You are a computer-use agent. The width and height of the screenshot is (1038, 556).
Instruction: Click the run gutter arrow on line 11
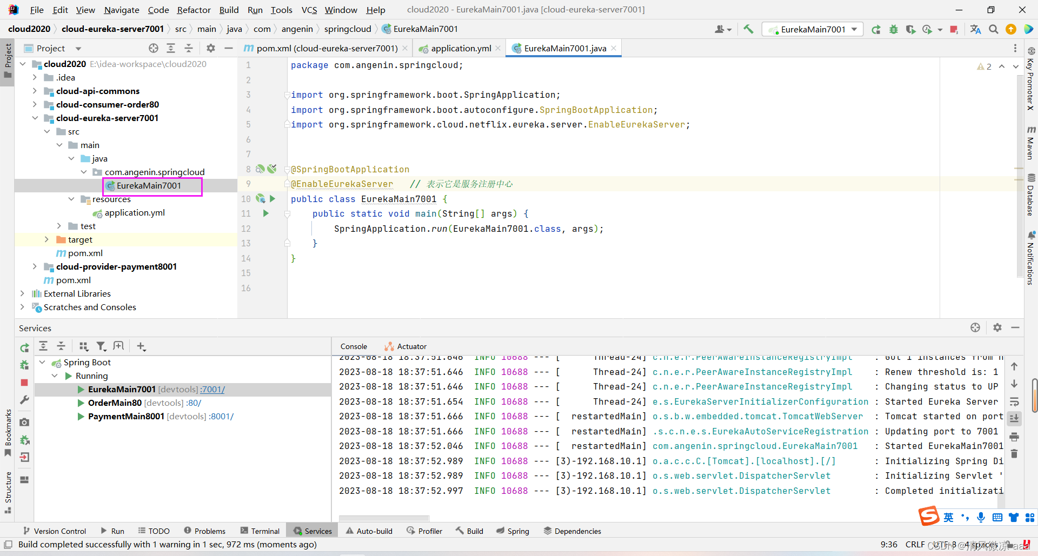coord(266,213)
